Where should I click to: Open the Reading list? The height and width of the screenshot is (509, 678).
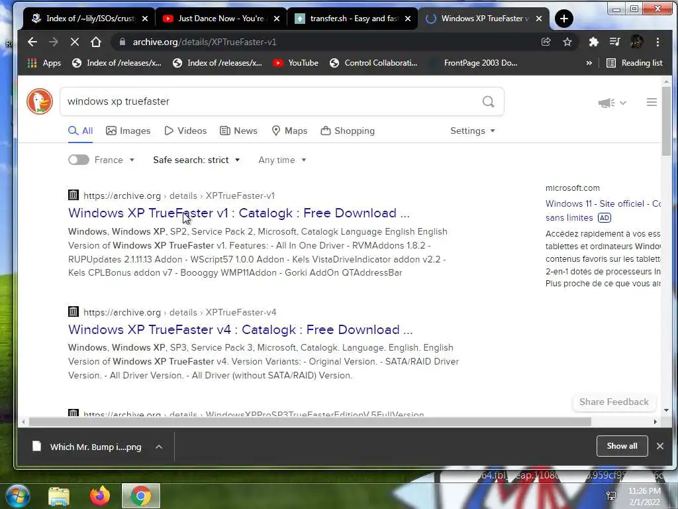634,63
